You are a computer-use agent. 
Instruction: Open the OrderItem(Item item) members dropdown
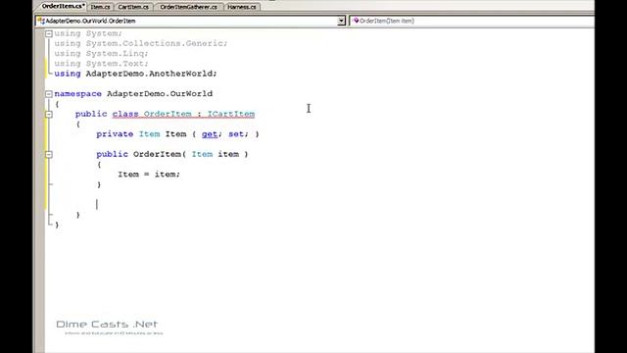click(x=472, y=21)
